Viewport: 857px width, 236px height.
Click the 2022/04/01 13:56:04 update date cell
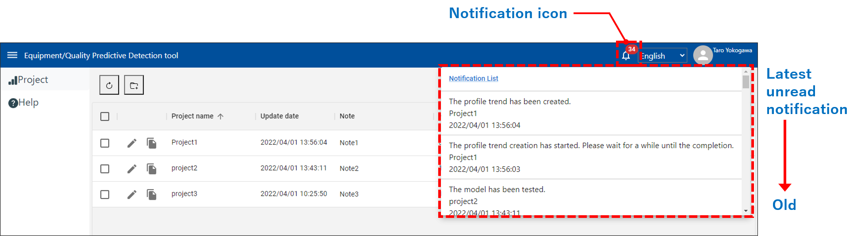click(x=294, y=142)
